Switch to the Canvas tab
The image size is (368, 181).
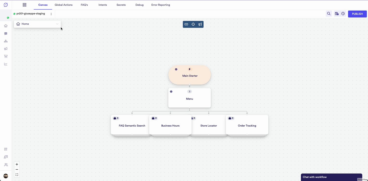point(43,5)
